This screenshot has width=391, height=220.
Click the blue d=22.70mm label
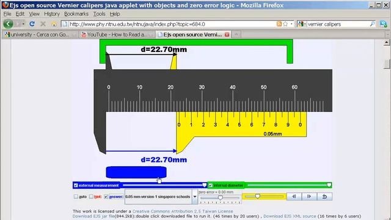(x=164, y=160)
